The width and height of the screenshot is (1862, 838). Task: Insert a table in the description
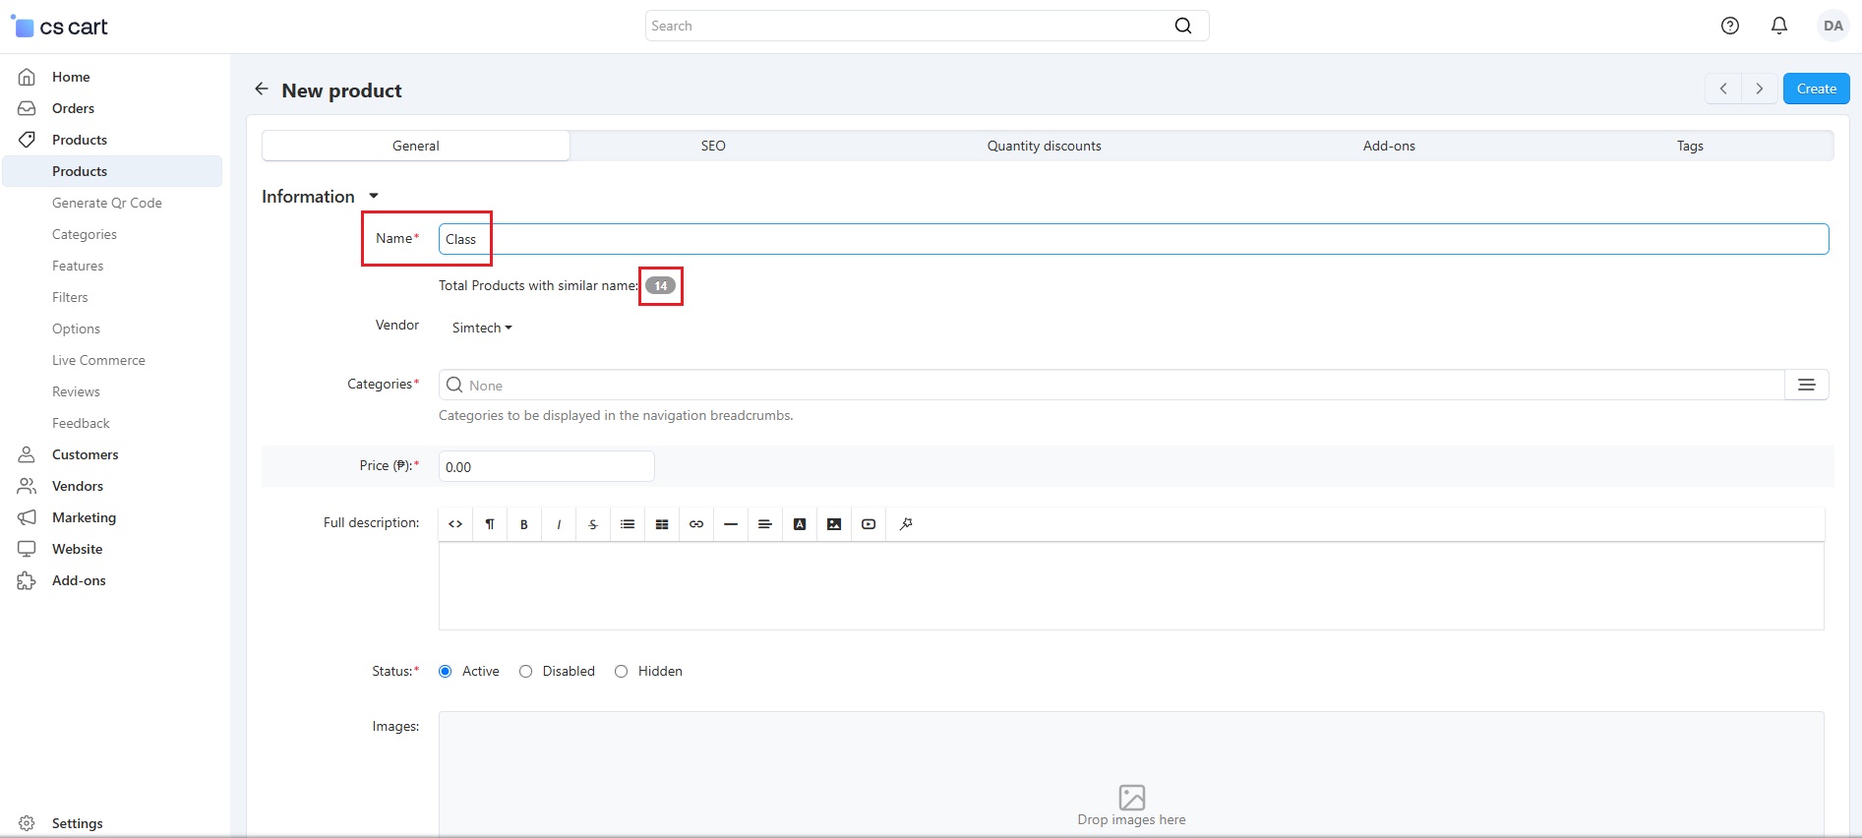click(x=662, y=524)
